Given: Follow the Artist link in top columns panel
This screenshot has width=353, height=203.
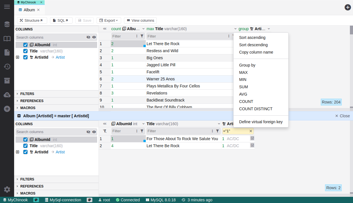Looking at the screenshot, I should coord(60,57).
